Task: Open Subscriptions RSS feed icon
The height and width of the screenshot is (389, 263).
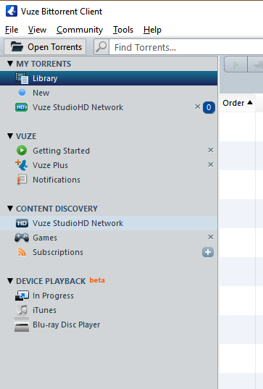Action: click(x=22, y=252)
